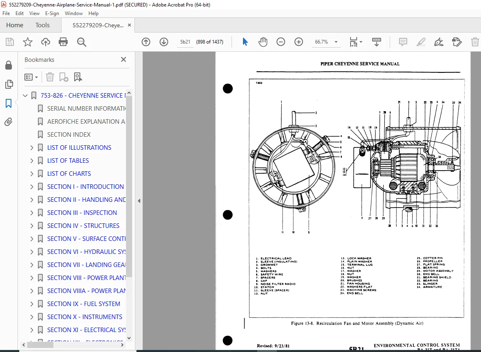Activate the Selection arrow tool
This screenshot has height=352, width=481.
[x=245, y=42]
